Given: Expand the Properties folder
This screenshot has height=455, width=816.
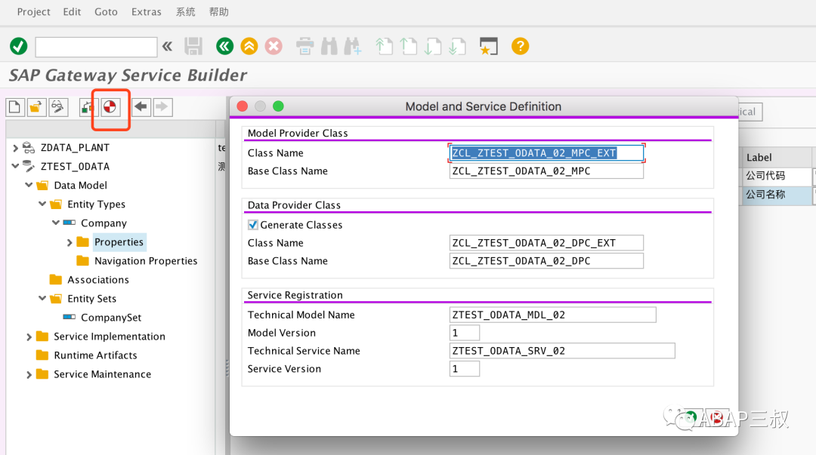Looking at the screenshot, I should (x=70, y=242).
